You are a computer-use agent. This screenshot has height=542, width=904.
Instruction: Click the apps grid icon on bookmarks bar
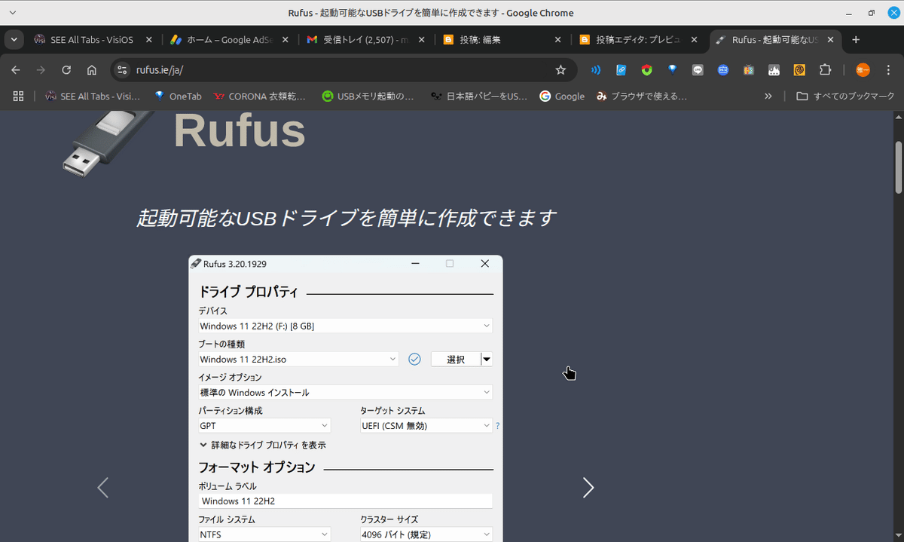click(18, 96)
